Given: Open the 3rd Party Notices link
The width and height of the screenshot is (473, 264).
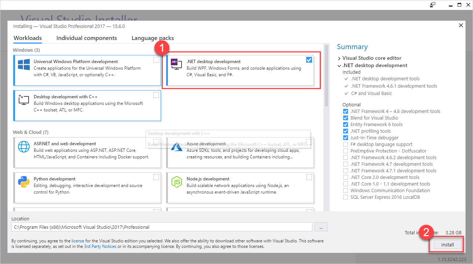Looking at the screenshot, I should tap(100, 246).
